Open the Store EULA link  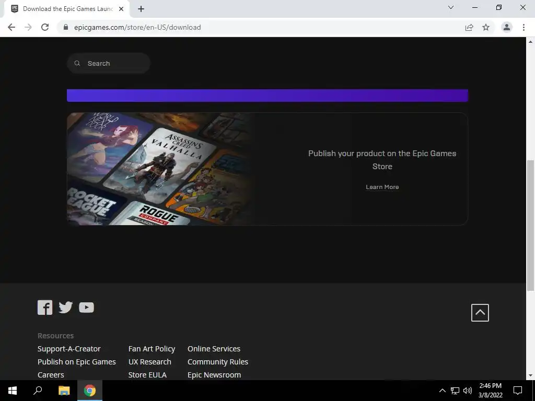(147, 375)
